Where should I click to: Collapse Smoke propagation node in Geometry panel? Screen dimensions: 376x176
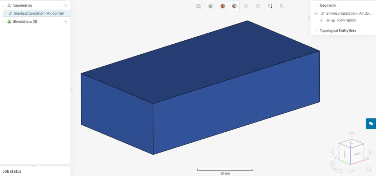pos(316,14)
